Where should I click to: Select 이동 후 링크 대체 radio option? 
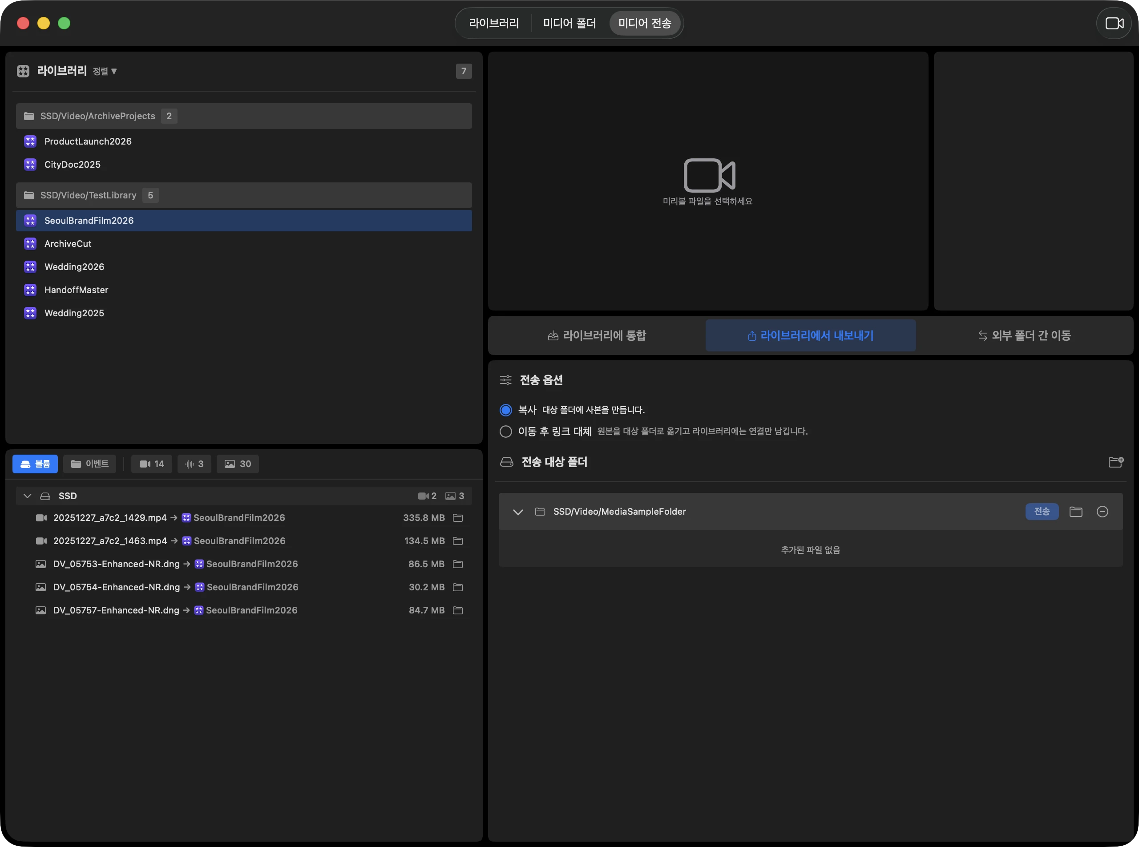[505, 432]
